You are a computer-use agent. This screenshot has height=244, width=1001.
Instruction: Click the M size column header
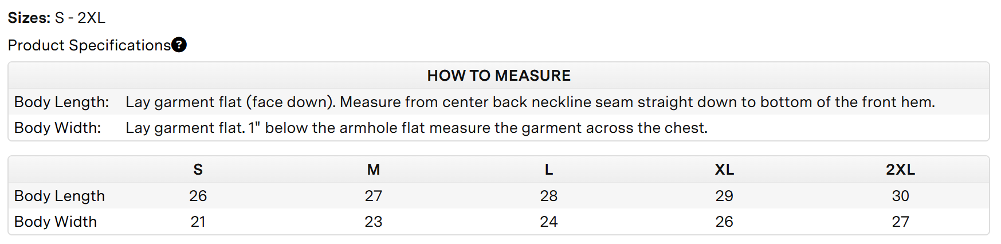(374, 170)
